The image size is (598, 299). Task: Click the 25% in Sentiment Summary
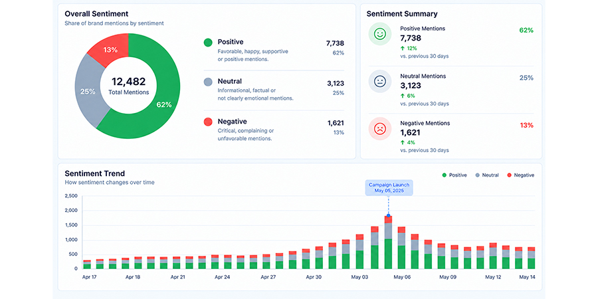click(x=526, y=78)
